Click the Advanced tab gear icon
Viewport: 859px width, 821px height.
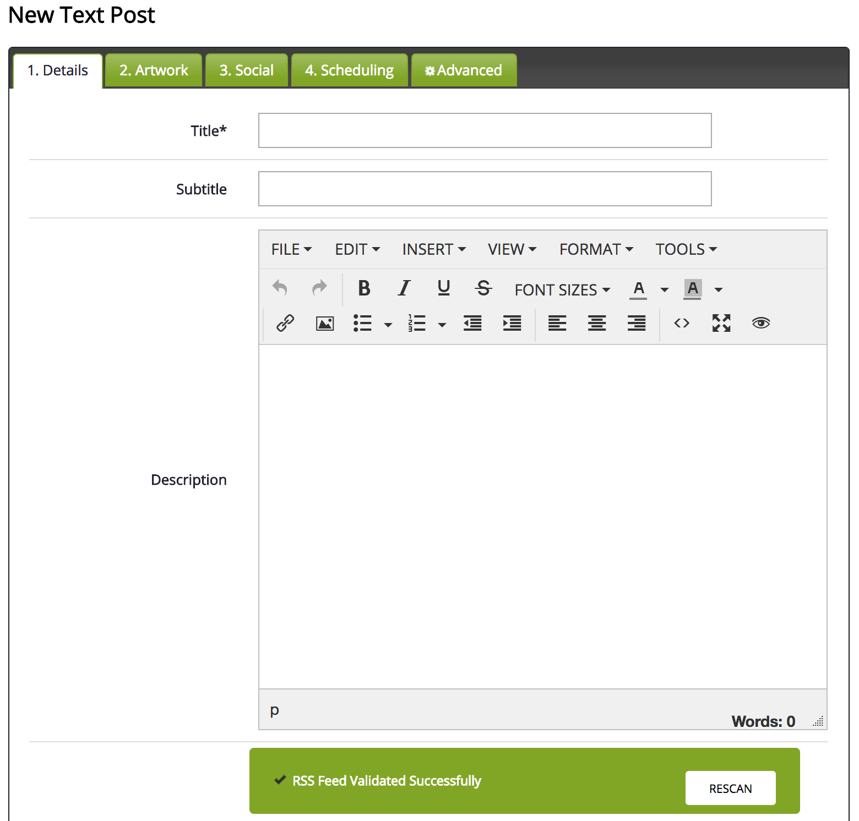[x=430, y=71]
